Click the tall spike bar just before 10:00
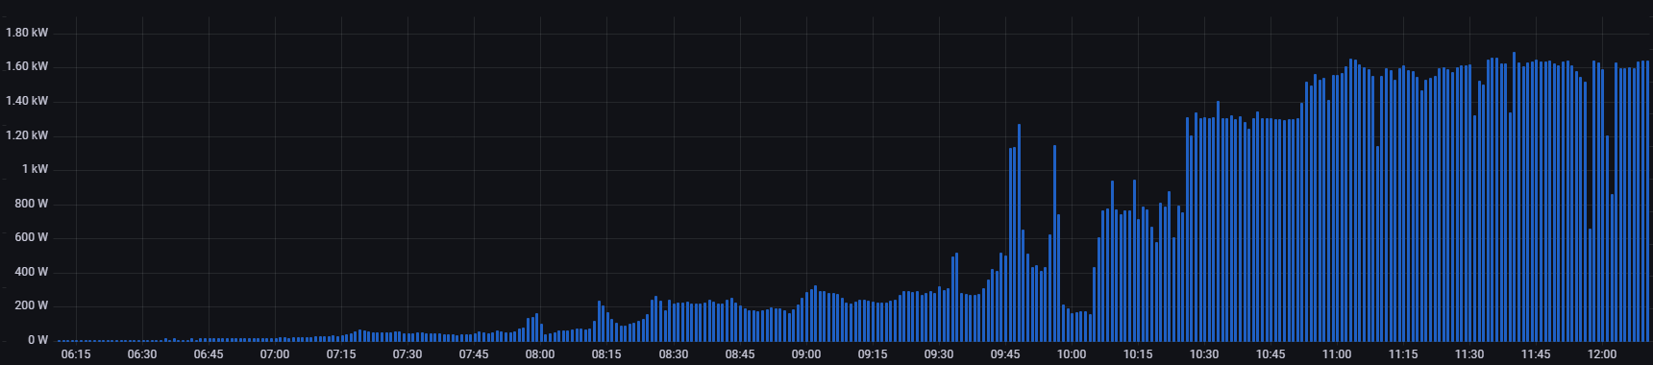 pyautogui.click(x=1054, y=243)
